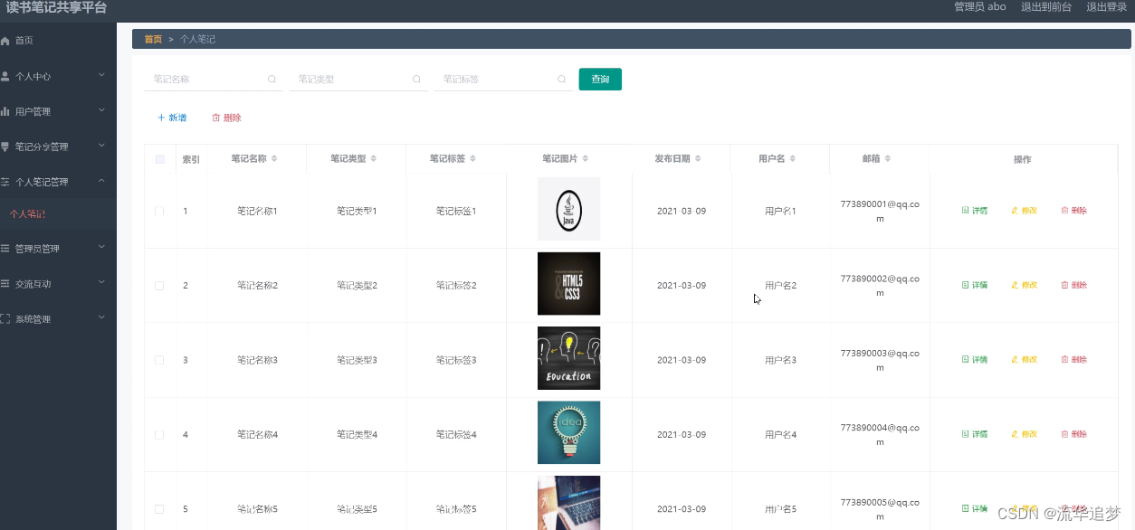Viewport: 1135px width, 530px height.
Task: Open 系统管理 sidebar menu
Action: click(58, 319)
